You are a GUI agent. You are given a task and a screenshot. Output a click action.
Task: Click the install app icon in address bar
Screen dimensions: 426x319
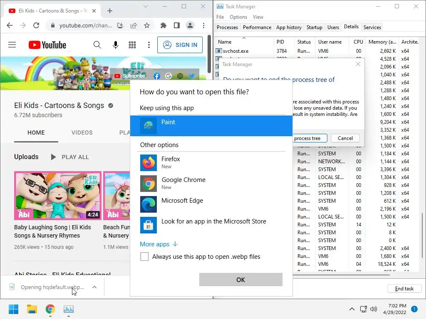point(120,25)
